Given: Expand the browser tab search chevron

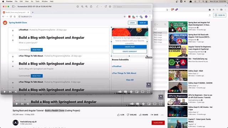Looking at the screenshot, I should point(225,6).
